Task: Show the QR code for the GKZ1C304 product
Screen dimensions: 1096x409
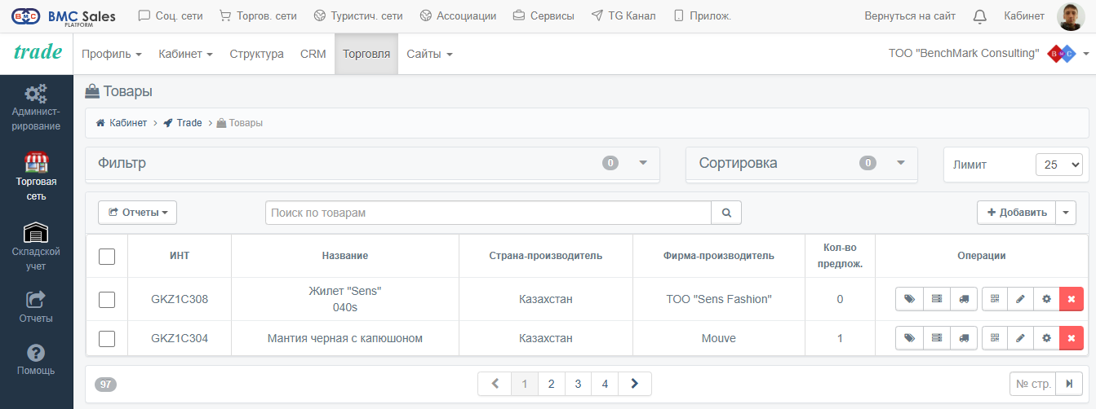Action: [995, 338]
